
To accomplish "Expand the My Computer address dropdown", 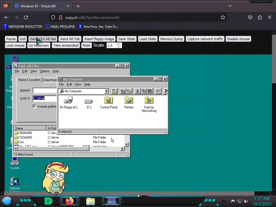I will click(x=106, y=91).
